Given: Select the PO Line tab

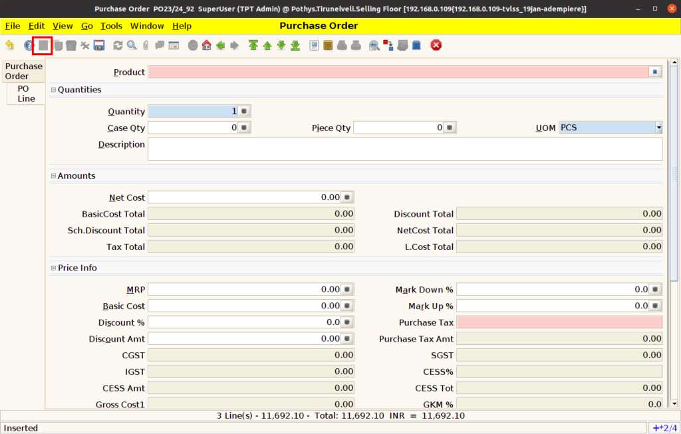Looking at the screenshot, I should click(26, 94).
